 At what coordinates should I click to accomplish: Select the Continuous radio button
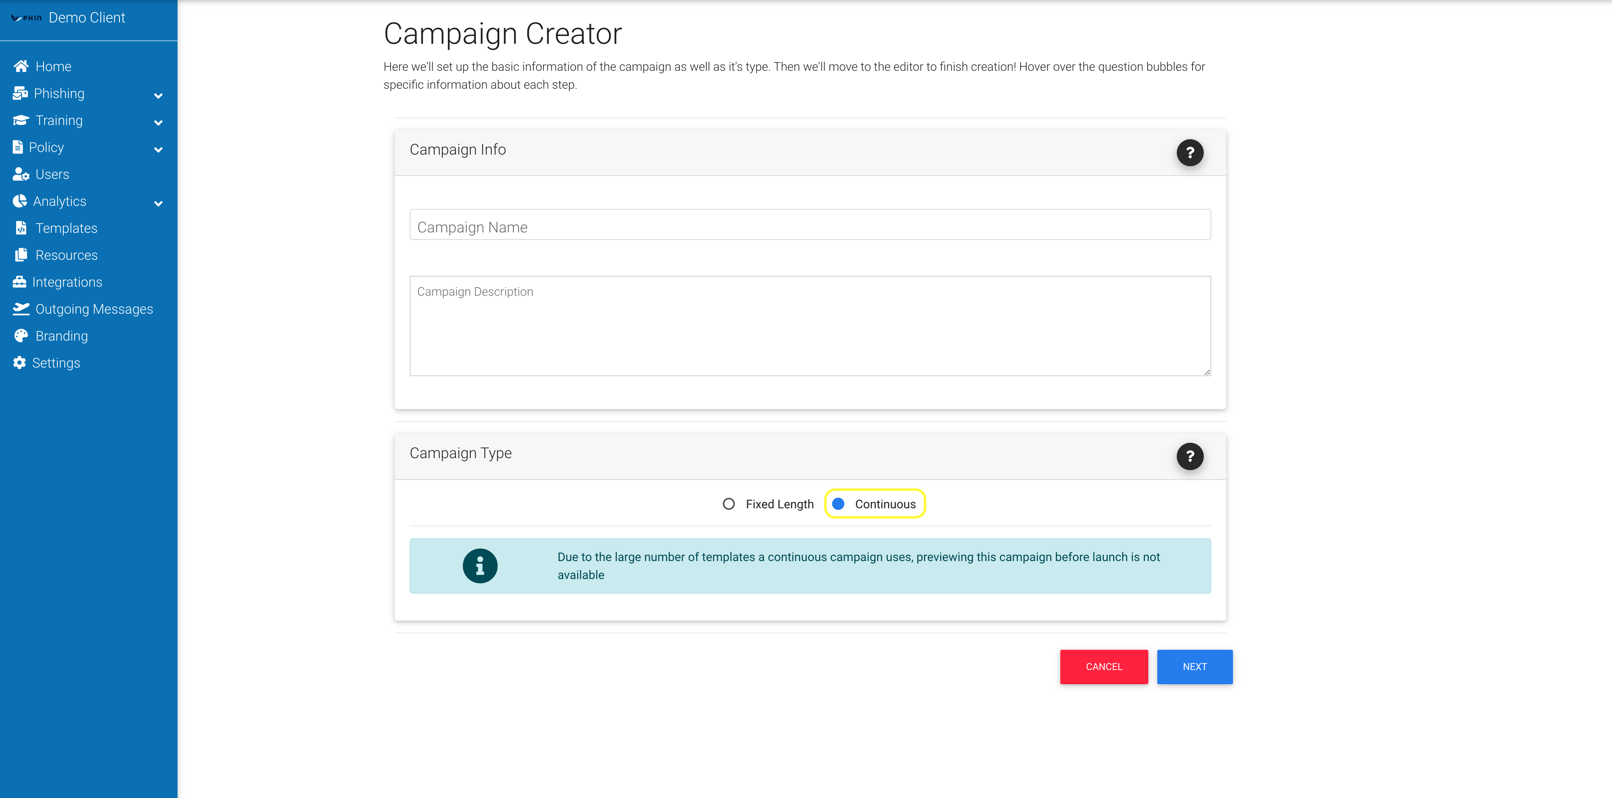[838, 504]
